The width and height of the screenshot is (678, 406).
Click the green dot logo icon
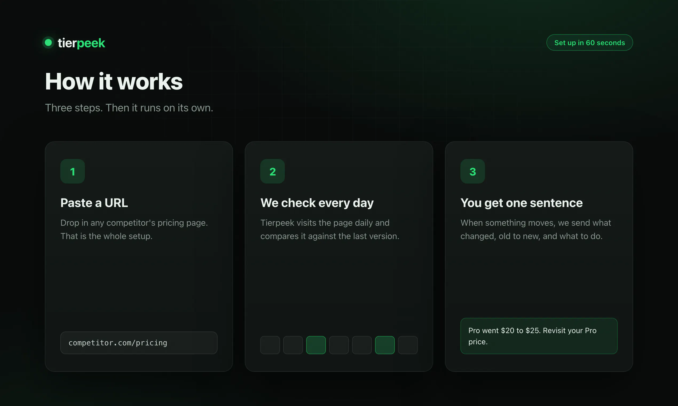[x=48, y=43]
